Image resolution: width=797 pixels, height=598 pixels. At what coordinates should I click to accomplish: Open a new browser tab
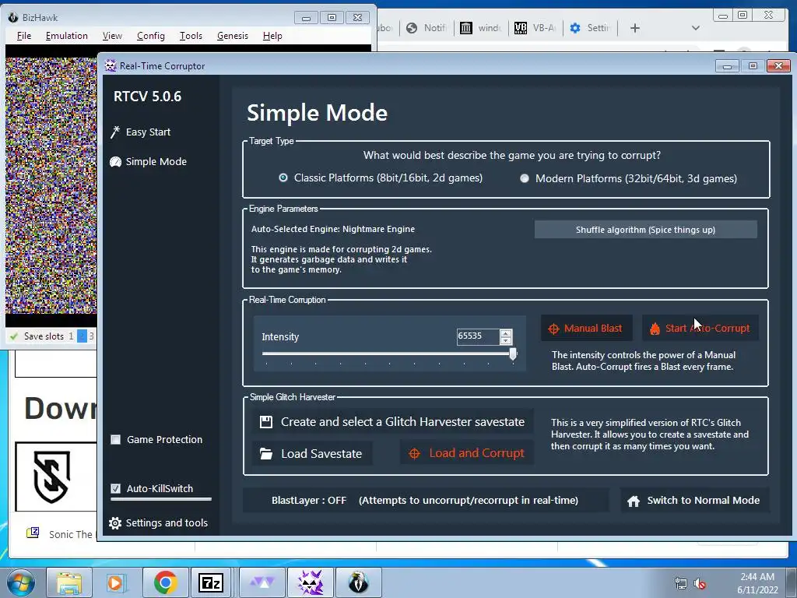[x=635, y=28]
